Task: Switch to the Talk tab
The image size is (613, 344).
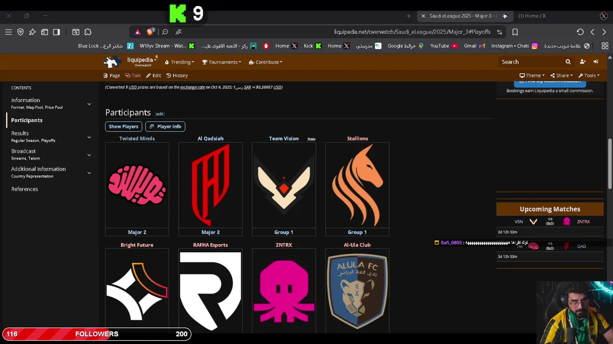Action: [x=133, y=75]
